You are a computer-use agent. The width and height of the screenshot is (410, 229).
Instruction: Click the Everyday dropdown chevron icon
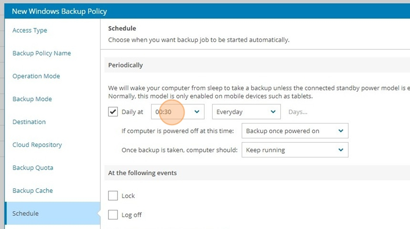pos(273,112)
